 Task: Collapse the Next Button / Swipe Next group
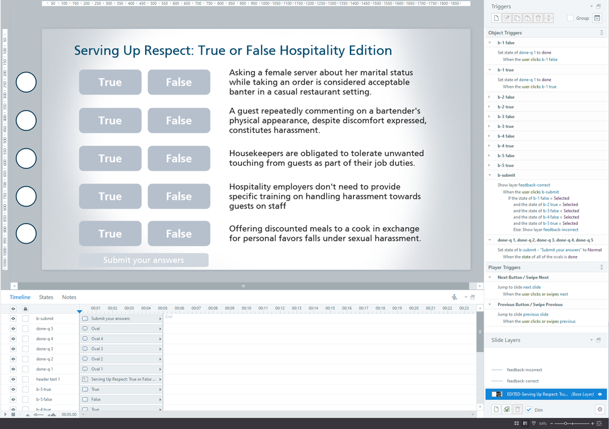tap(490, 277)
